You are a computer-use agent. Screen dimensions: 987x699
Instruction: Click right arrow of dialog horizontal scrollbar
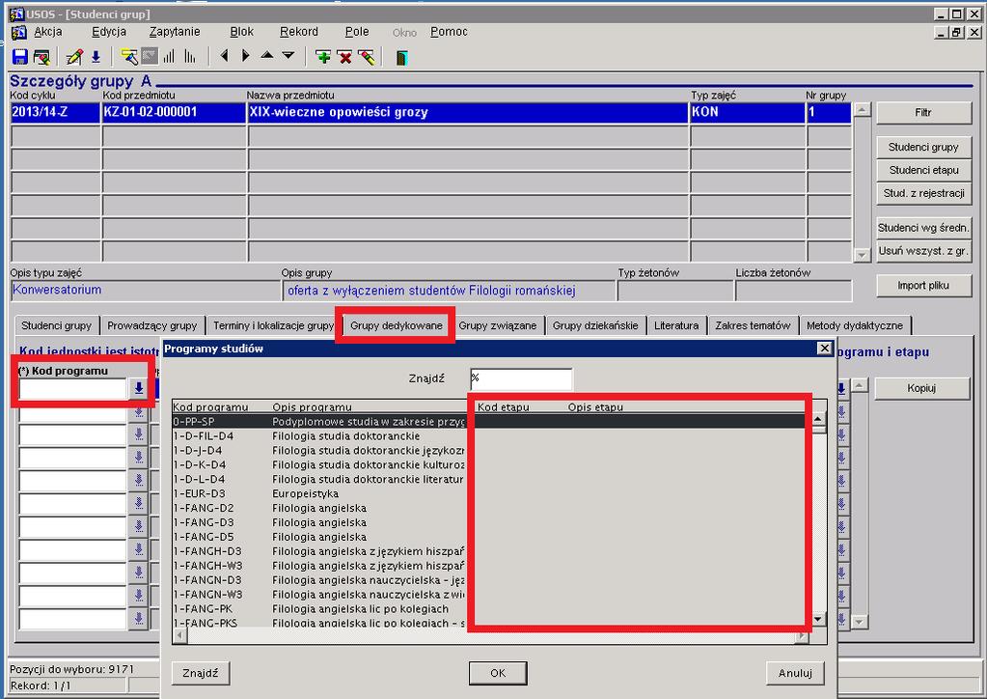(802, 636)
